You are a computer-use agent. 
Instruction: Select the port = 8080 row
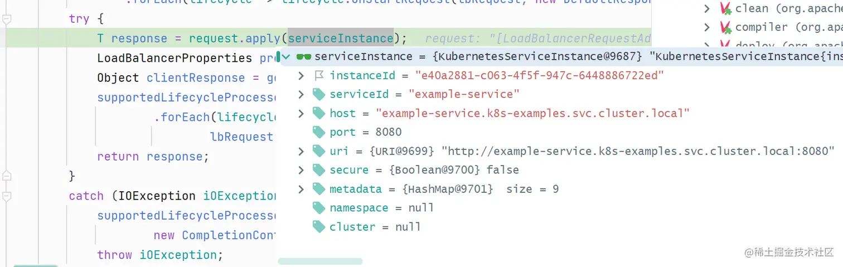click(559, 132)
